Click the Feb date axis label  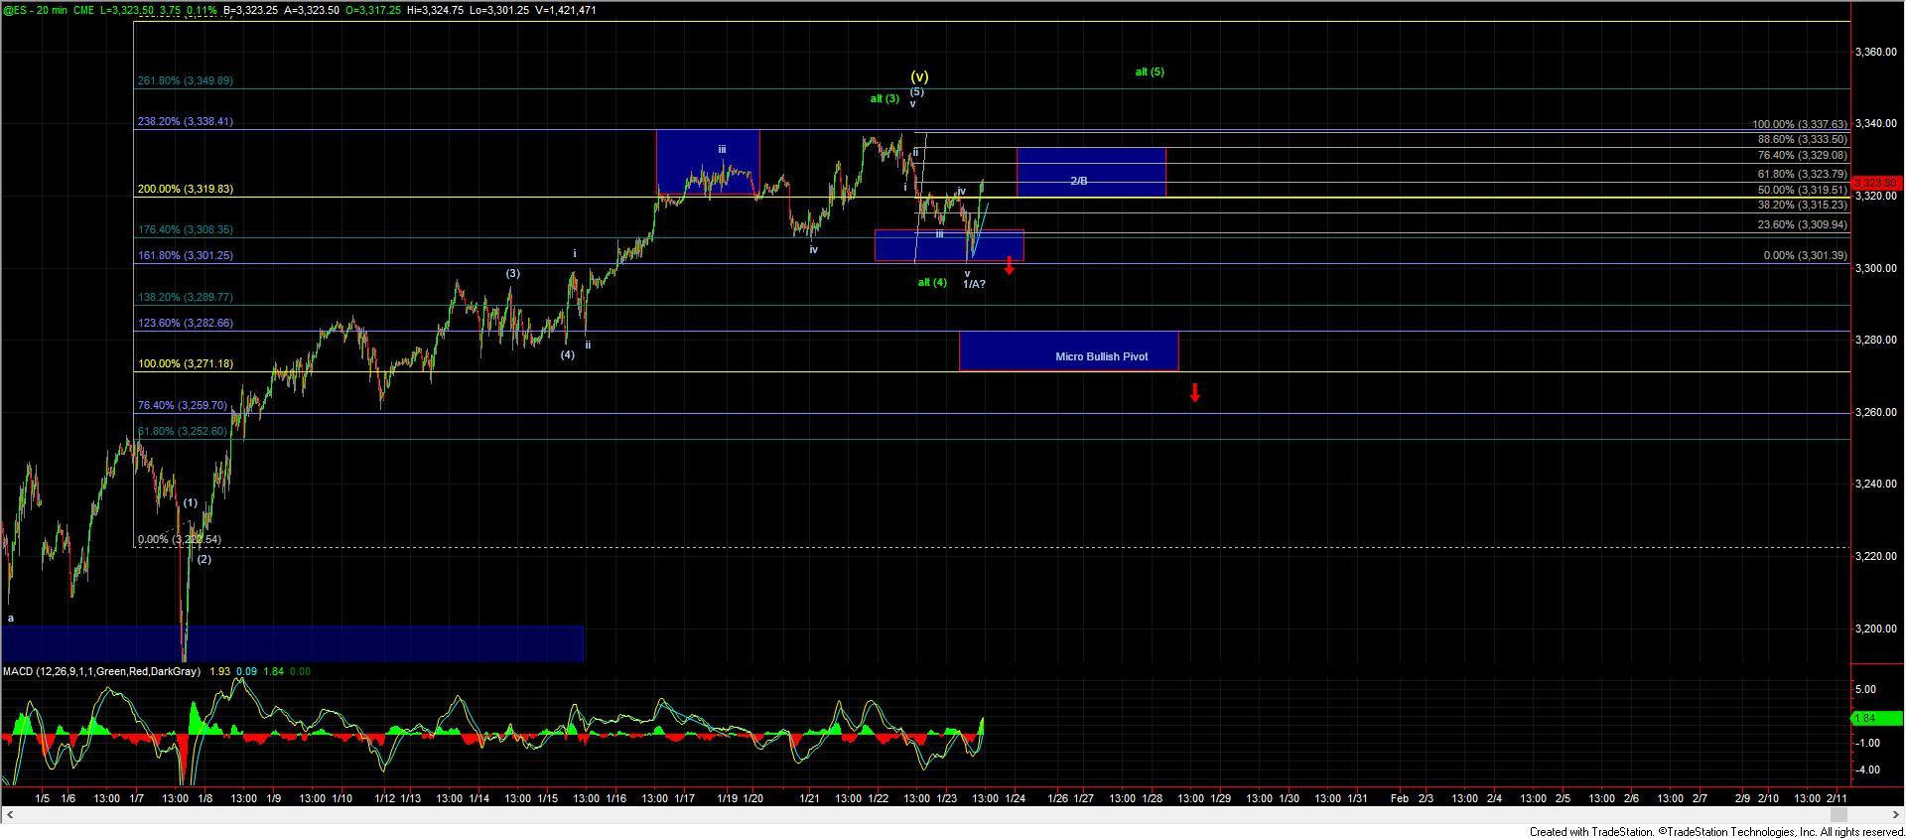[x=1399, y=798]
